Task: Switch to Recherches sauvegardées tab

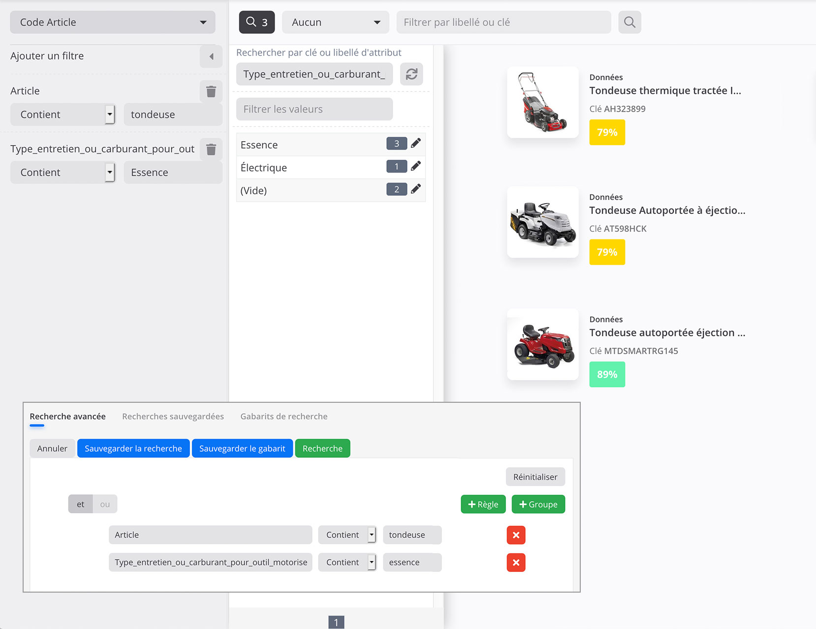Action: 173,417
